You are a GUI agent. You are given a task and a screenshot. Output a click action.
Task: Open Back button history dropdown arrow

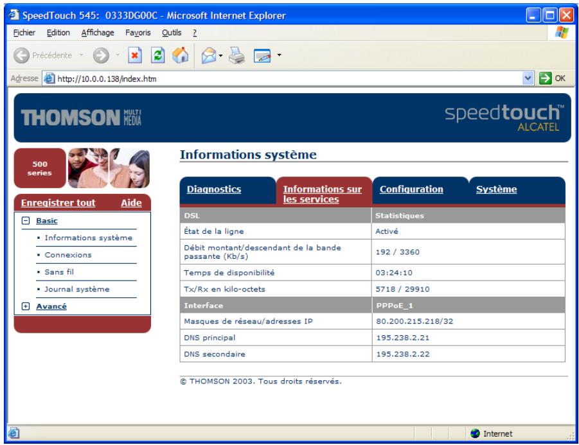[x=81, y=55]
